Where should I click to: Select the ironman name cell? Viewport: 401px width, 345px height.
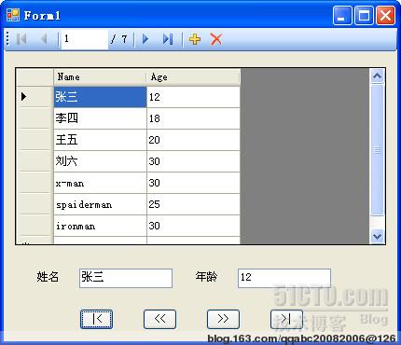pos(100,226)
